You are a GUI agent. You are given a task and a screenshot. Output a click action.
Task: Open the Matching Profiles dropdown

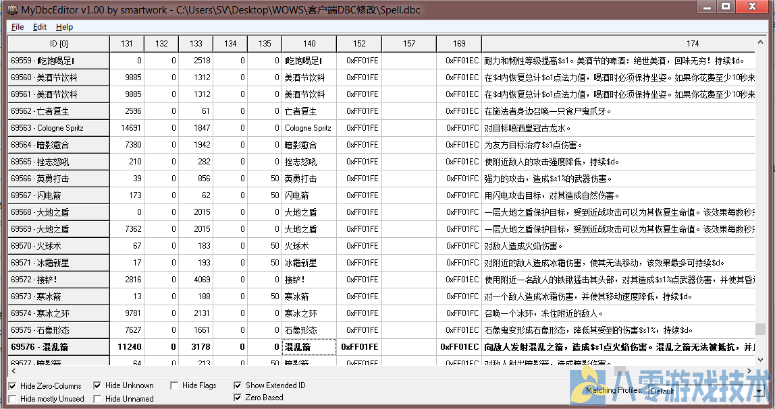759,391
